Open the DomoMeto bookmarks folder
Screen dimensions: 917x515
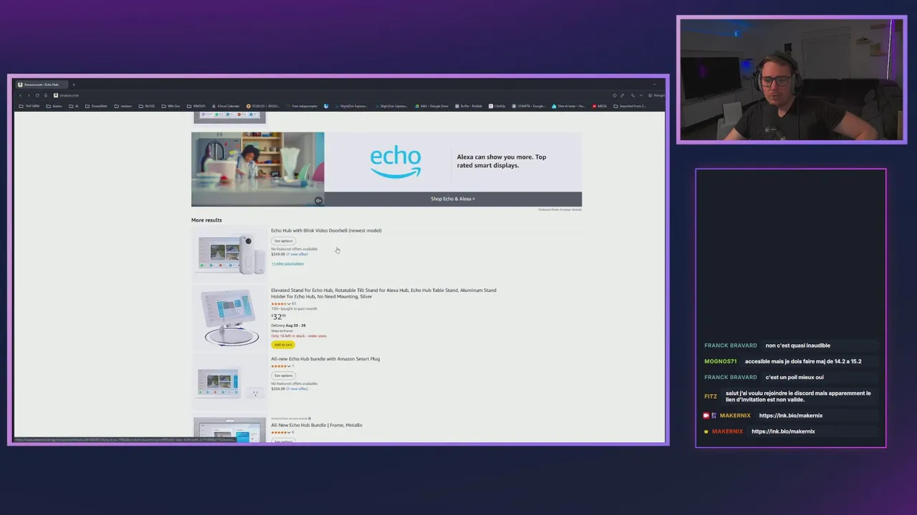[96, 106]
